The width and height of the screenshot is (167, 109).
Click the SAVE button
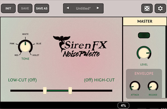point(25,9)
